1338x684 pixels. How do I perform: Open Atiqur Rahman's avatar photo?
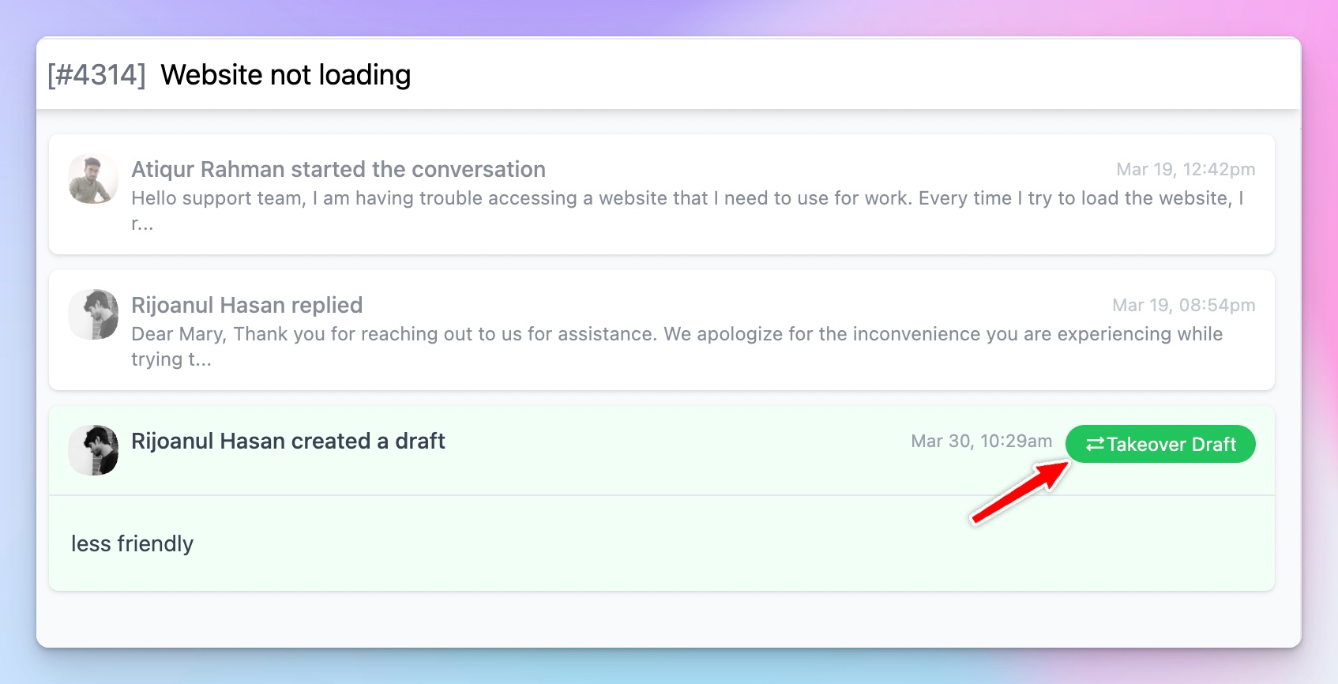(x=93, y=179)
